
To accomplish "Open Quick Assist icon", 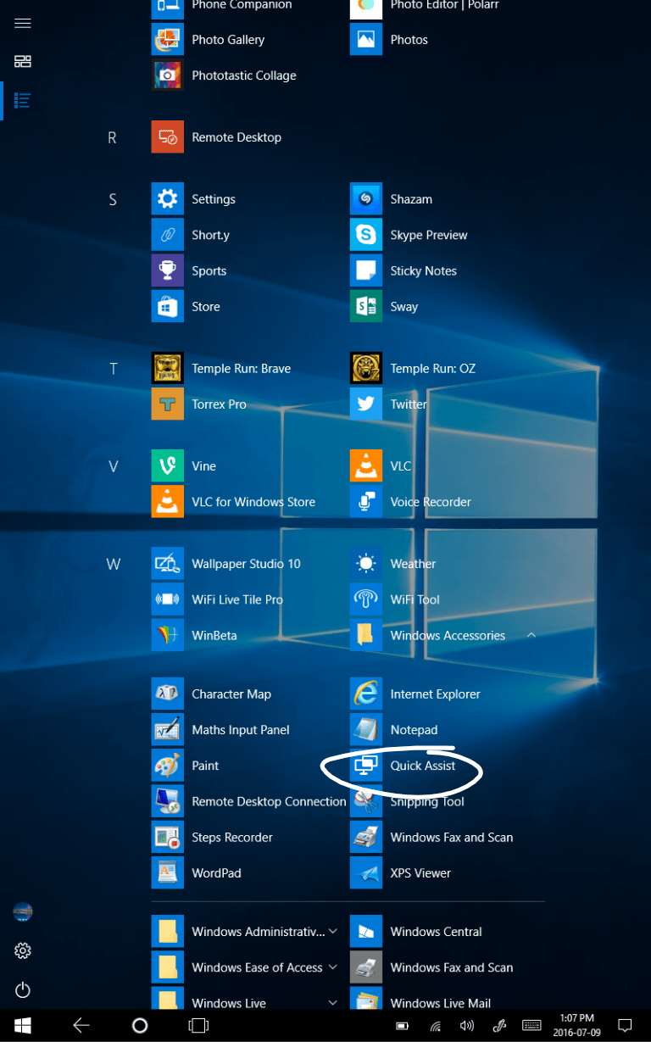I will click(366, 765).
